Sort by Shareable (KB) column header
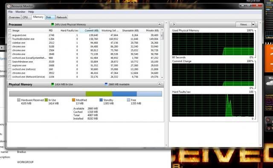This screenshot has width=273, height=168. click(x=130, y=30)
